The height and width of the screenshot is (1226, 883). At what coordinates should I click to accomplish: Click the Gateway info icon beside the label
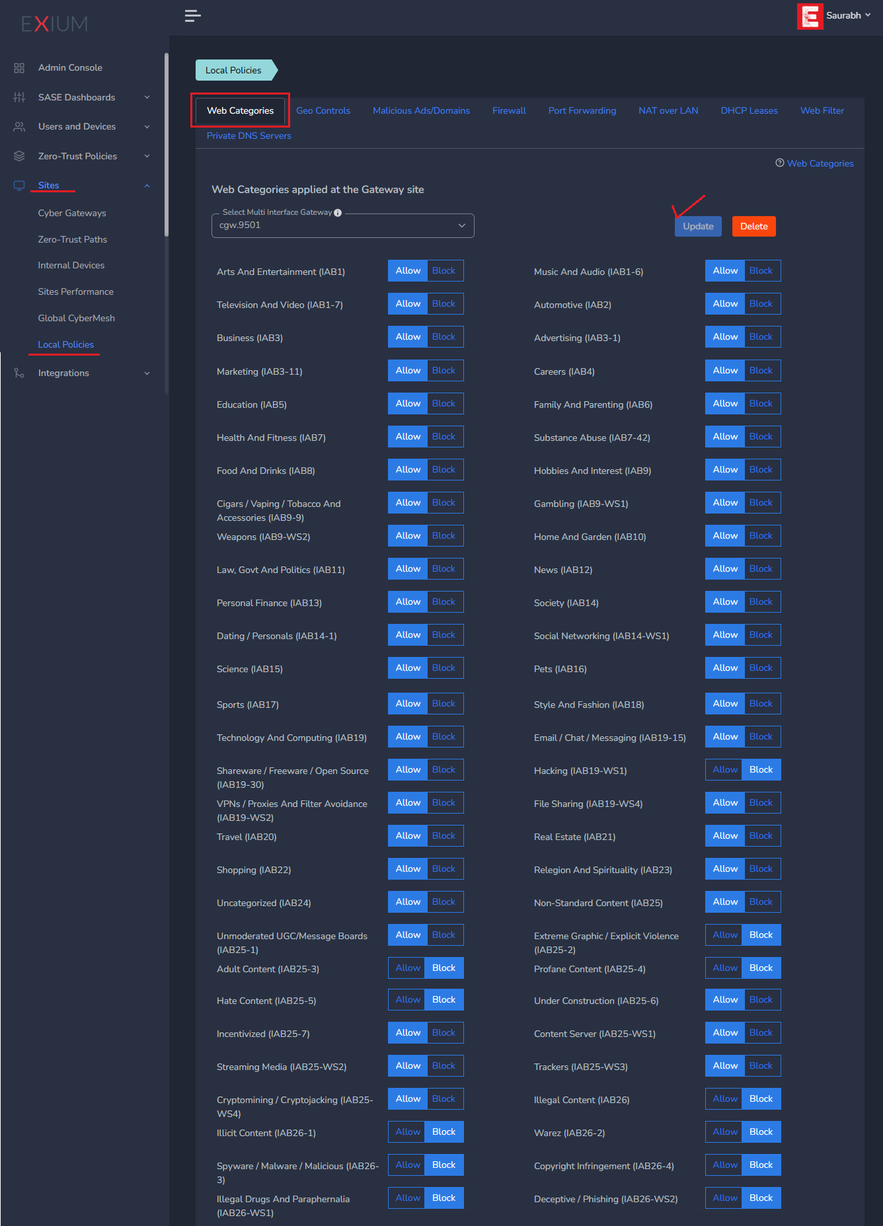(x=338, y=213)
